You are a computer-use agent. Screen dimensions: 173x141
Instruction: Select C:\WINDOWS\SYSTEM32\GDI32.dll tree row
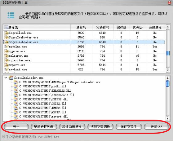43,104
